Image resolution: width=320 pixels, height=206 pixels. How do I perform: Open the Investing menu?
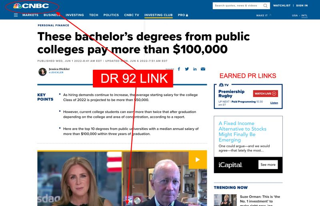coord(75,15)
